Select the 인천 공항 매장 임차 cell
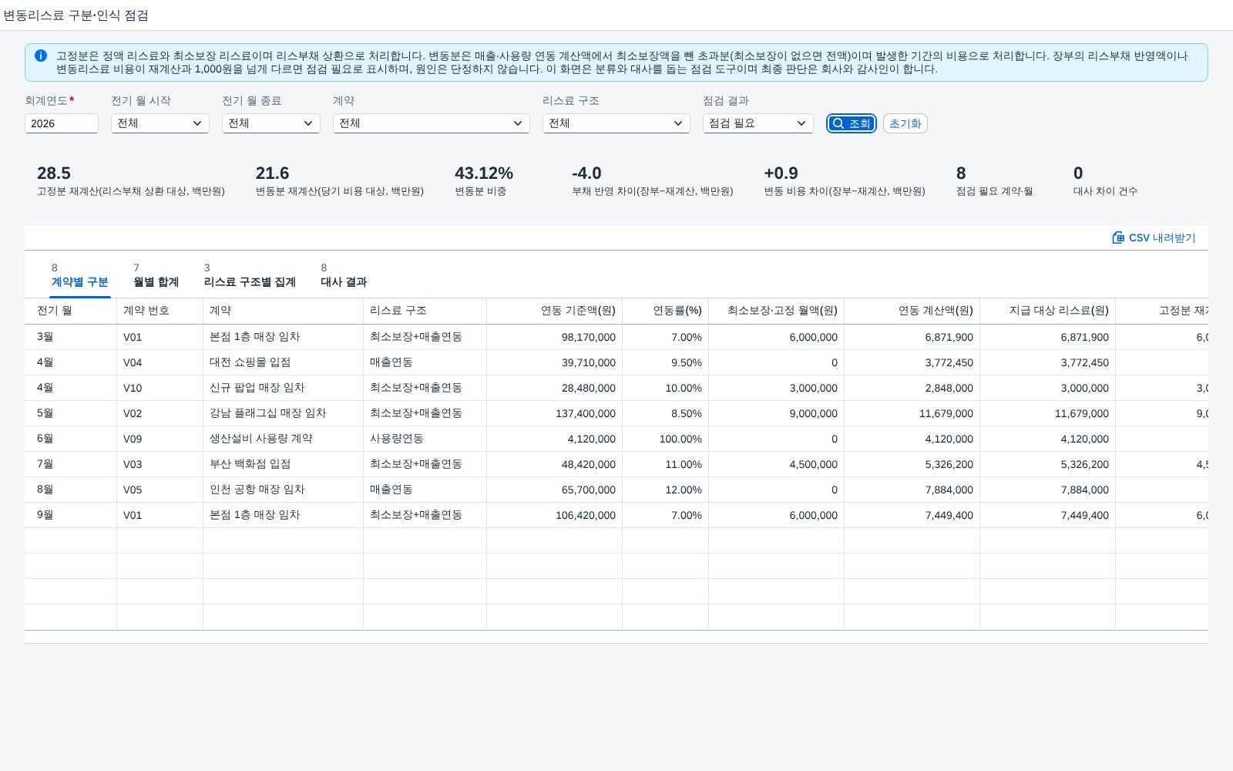This screenshot has width=1233, height=771. [x=284, y=490]
